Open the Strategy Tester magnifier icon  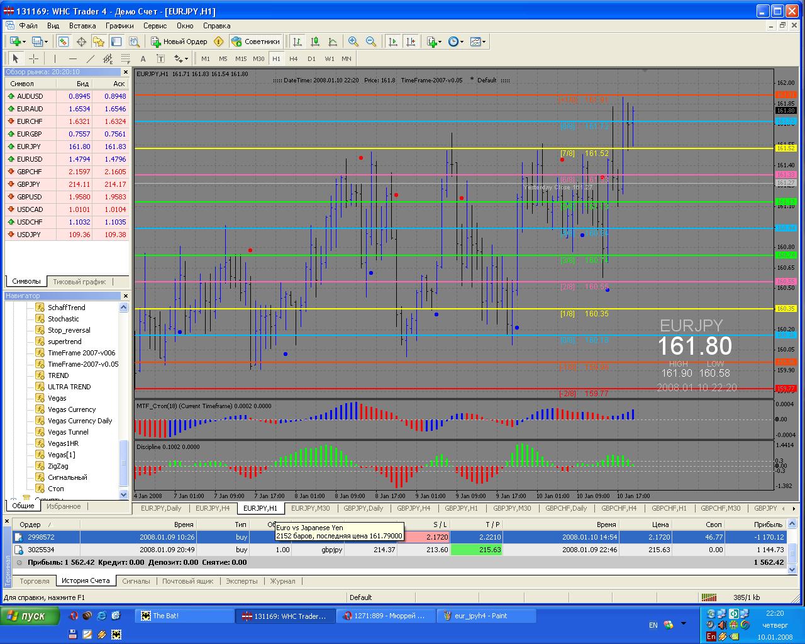[x=134, y=42]
